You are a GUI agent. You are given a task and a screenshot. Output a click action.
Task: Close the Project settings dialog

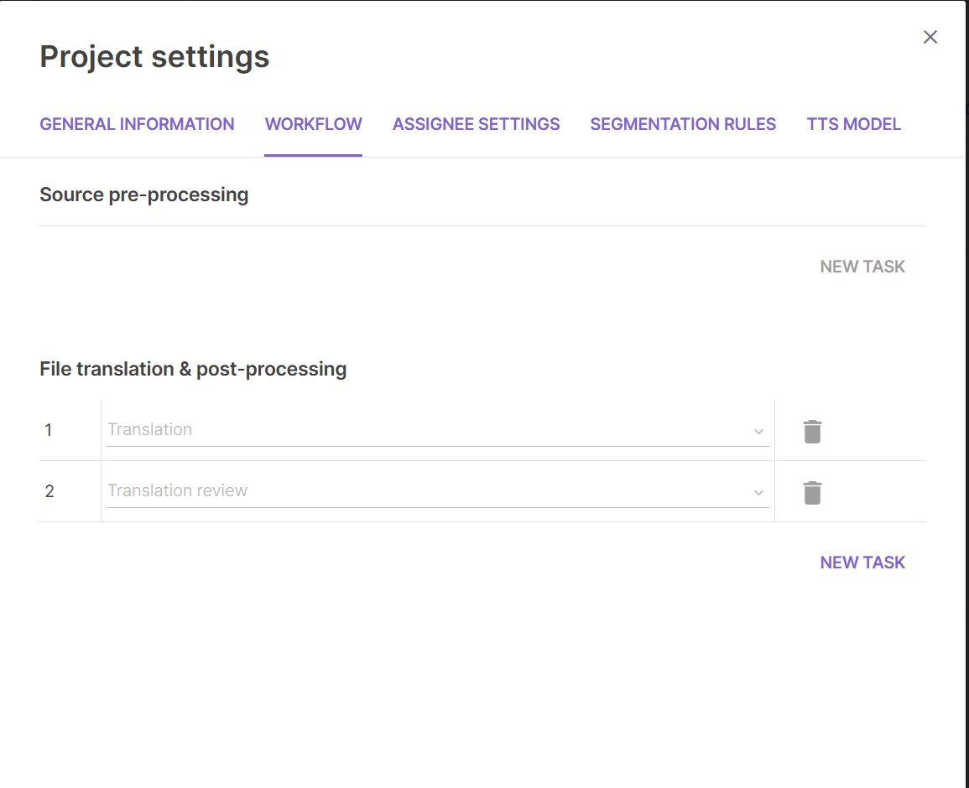coord(930,37)
